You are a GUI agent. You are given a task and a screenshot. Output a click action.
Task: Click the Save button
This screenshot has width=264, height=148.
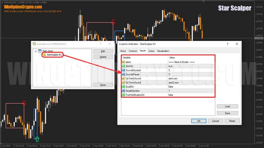point(227,113)
